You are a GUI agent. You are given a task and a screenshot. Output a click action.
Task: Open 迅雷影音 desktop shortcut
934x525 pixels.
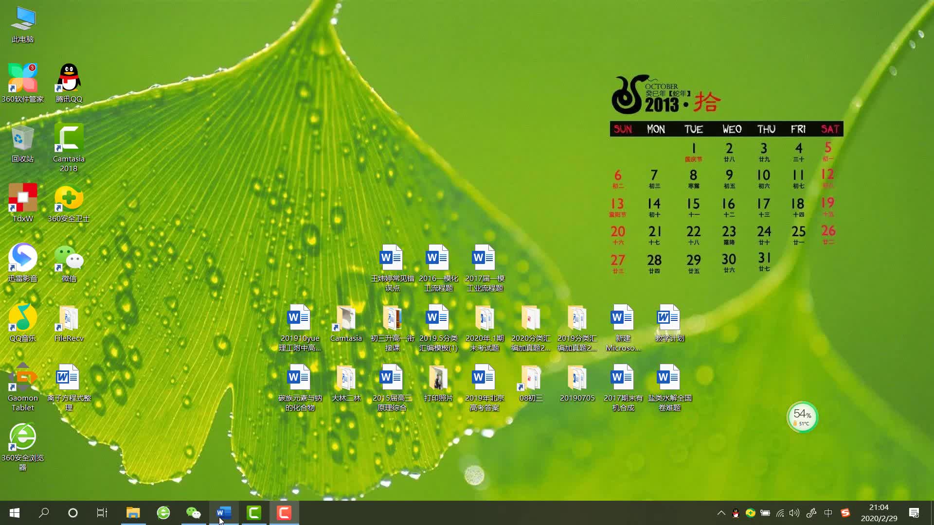click(x=23, y=263)
